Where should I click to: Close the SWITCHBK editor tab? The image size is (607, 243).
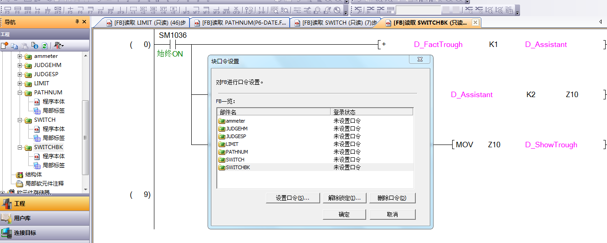click(x=475, y=22)
